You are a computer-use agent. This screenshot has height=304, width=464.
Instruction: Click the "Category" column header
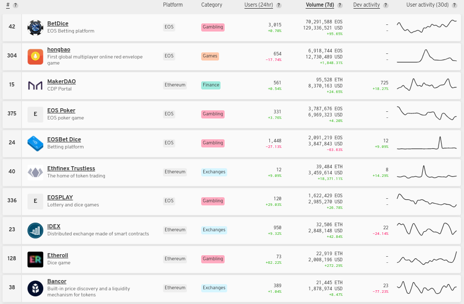[x=211, y=5]
